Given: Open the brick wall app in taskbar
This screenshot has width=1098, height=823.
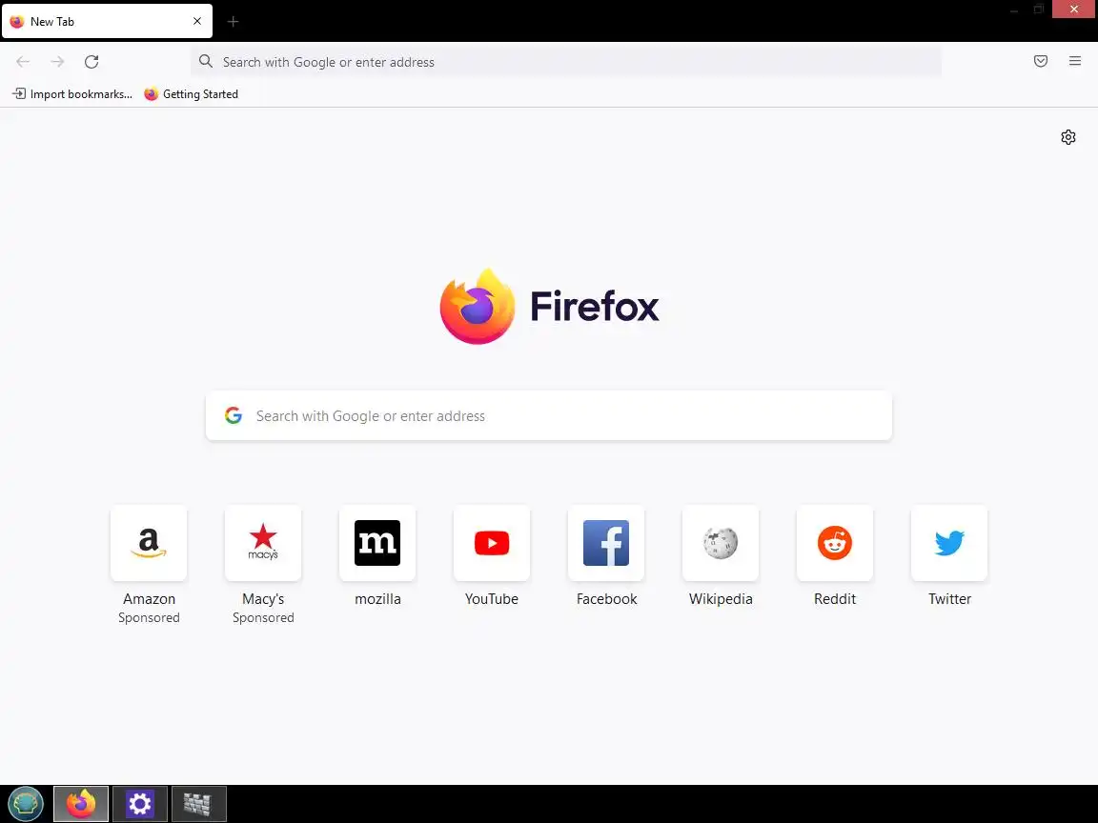Looking at the screenshot, I should [199, 803].
